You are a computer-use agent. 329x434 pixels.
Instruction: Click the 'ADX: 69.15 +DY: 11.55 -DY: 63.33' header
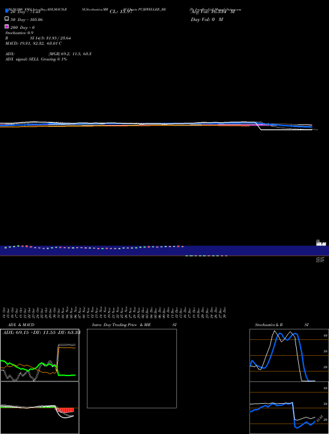(41, 332)
